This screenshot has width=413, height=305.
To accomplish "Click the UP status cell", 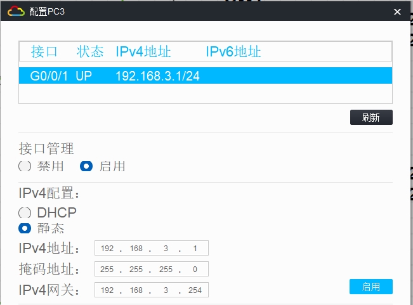I will click(84, 76).
